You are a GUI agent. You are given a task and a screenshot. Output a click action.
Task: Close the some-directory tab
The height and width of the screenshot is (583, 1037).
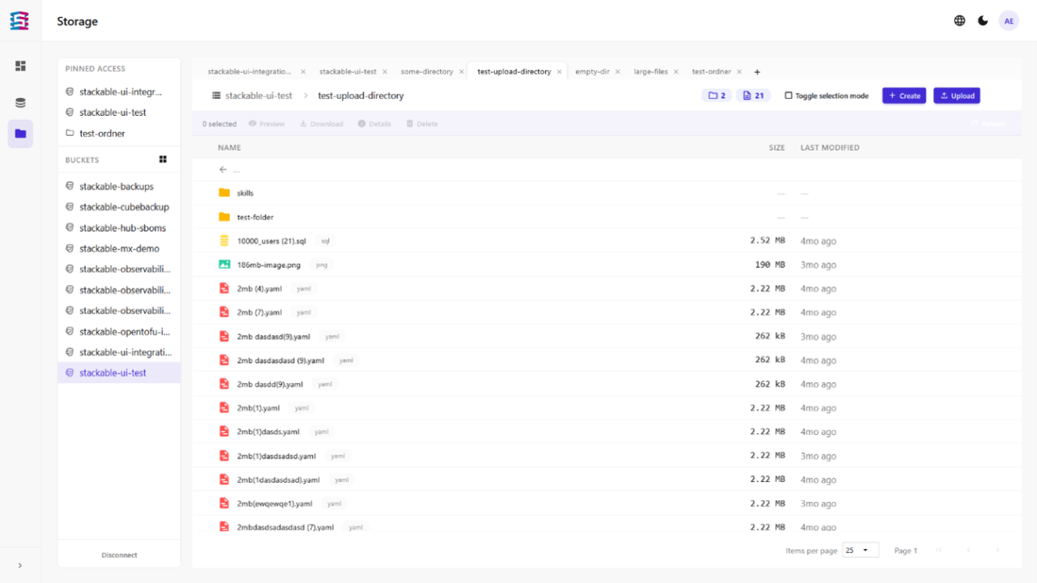click(x=462, y=72)
